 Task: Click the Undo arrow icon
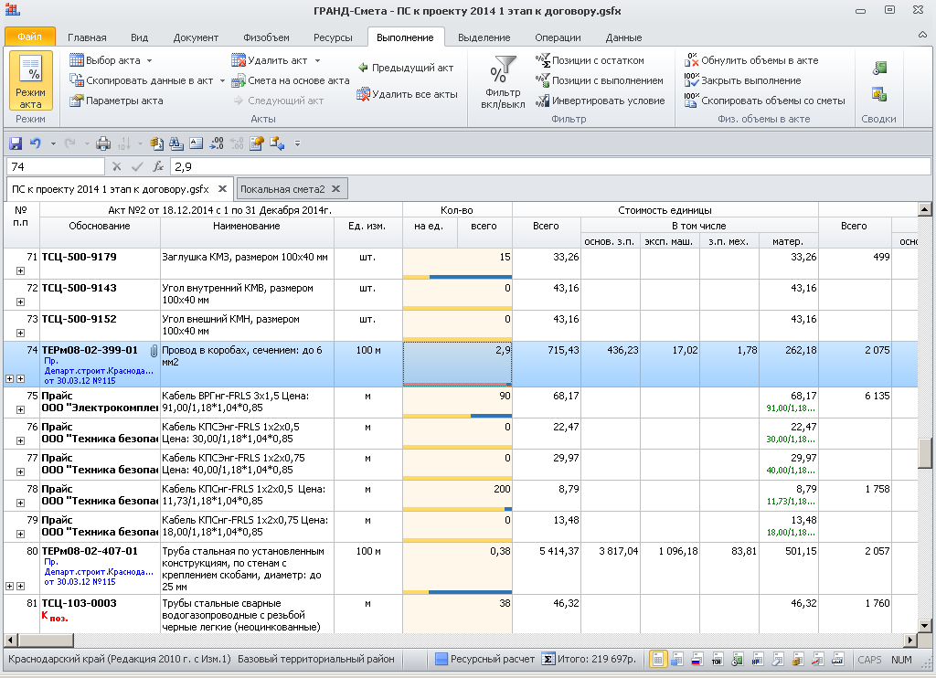[x=36, y=143]
